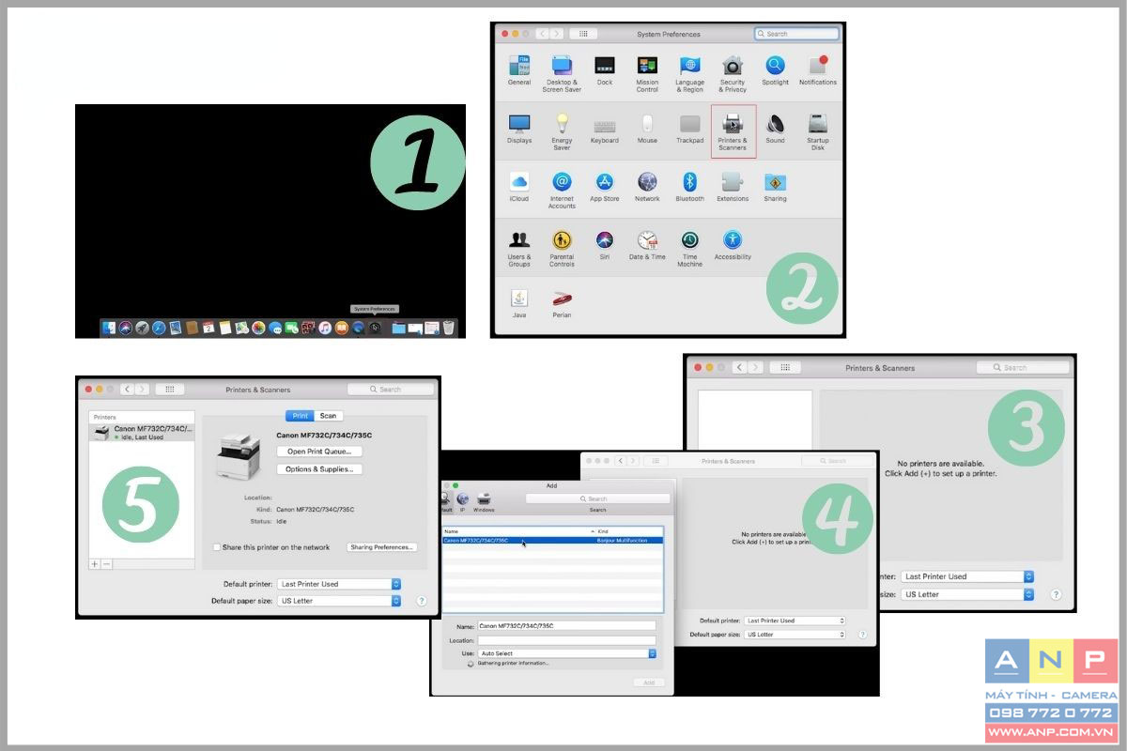
Task: Open Security & Privacy preferences
Action: point(733,73)
